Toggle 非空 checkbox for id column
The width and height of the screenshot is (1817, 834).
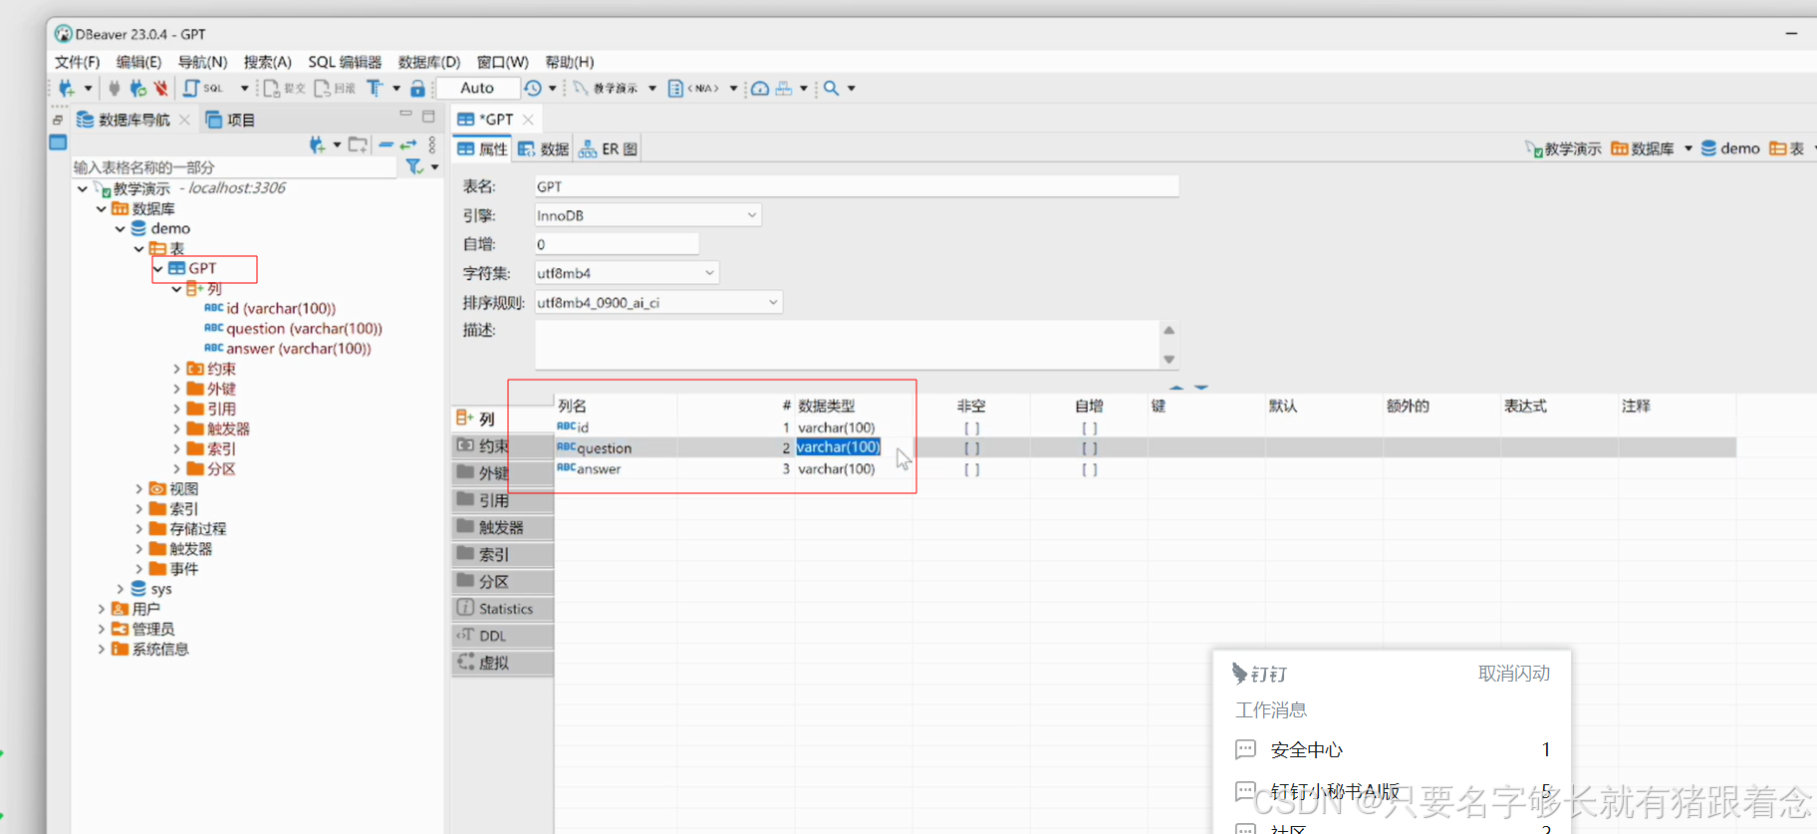coord(972,427)
